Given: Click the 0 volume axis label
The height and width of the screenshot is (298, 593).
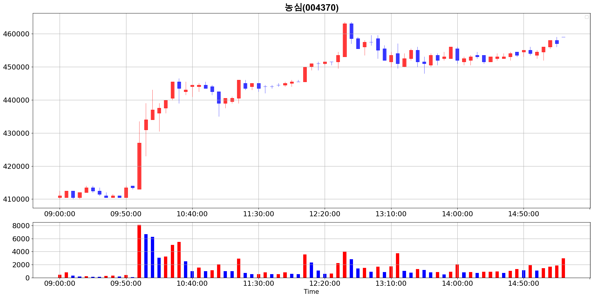Looking at the screenshot, I should click(x=28, y=278).
